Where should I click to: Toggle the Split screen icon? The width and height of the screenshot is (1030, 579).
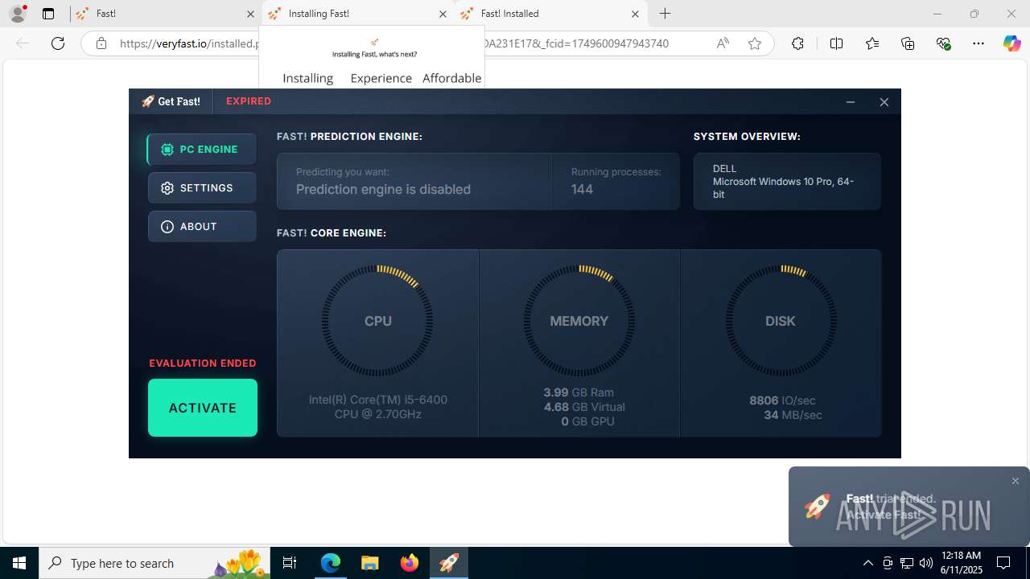pos(836,43)
